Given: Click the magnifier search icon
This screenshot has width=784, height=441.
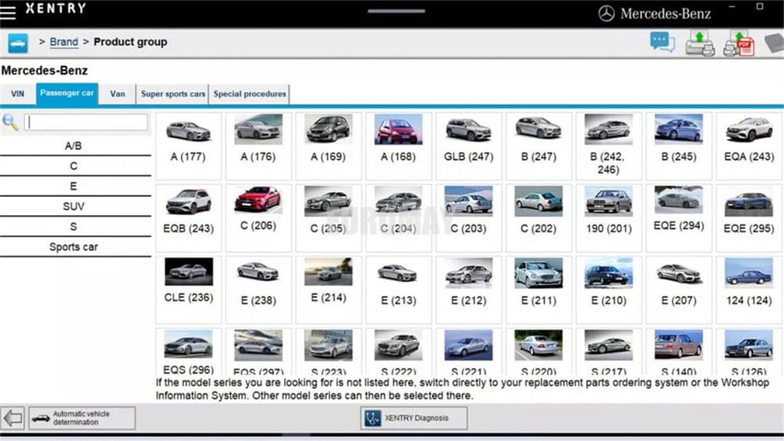Looking at the screenshot, I should tap(10, 122).
